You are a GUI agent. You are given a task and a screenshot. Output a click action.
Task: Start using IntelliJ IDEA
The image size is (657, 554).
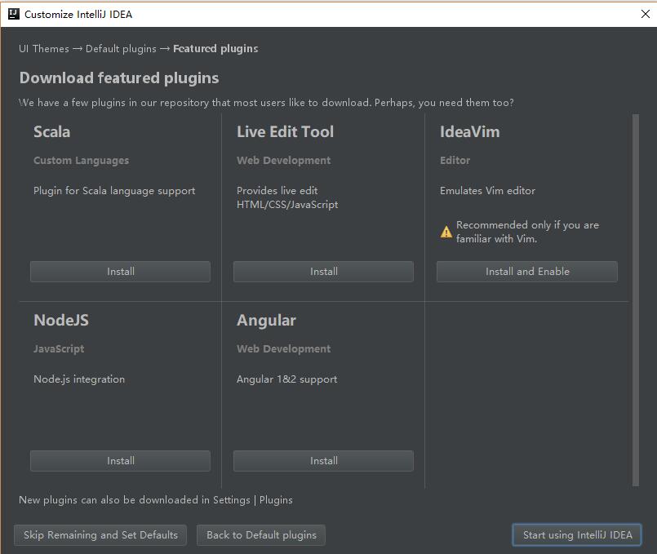coord(577,534)
